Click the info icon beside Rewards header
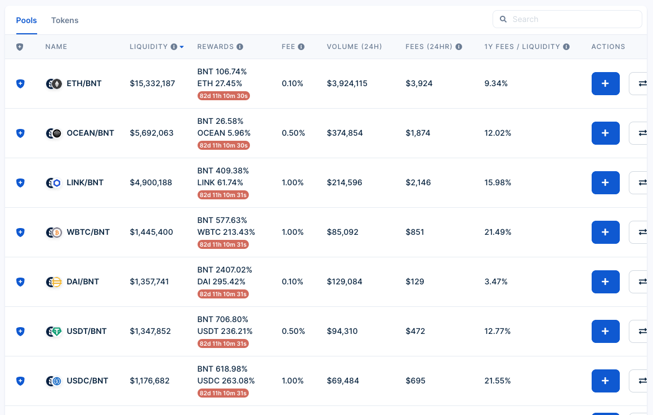Viewport: 653px width, 415px height. click(240, 47)
